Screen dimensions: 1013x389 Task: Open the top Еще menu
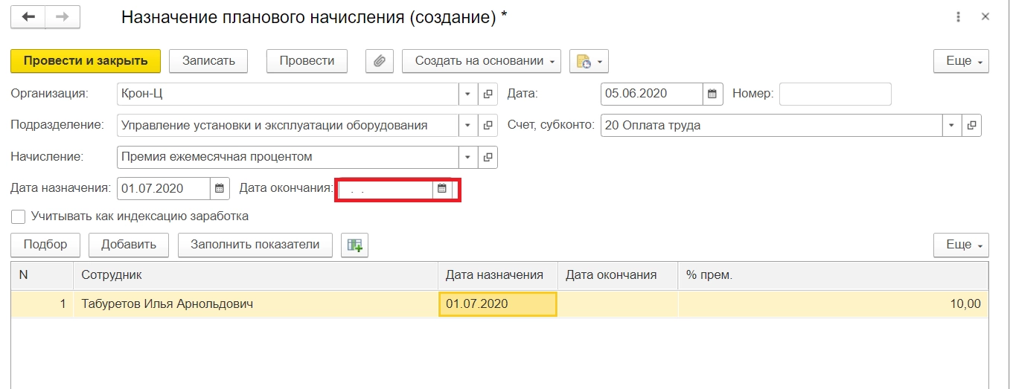(x=961, y=61)
